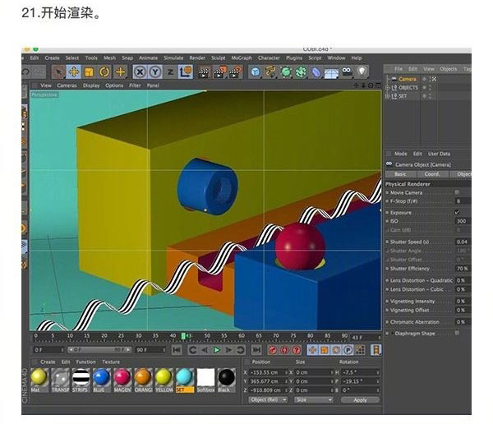Add a camera object icon

tap(347, 71)
